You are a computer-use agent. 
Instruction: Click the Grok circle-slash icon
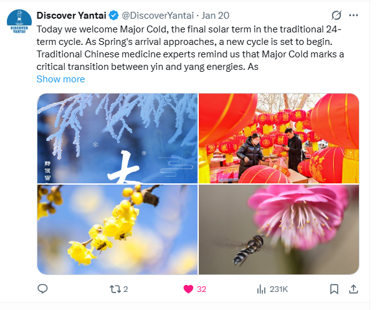(336, 16)
